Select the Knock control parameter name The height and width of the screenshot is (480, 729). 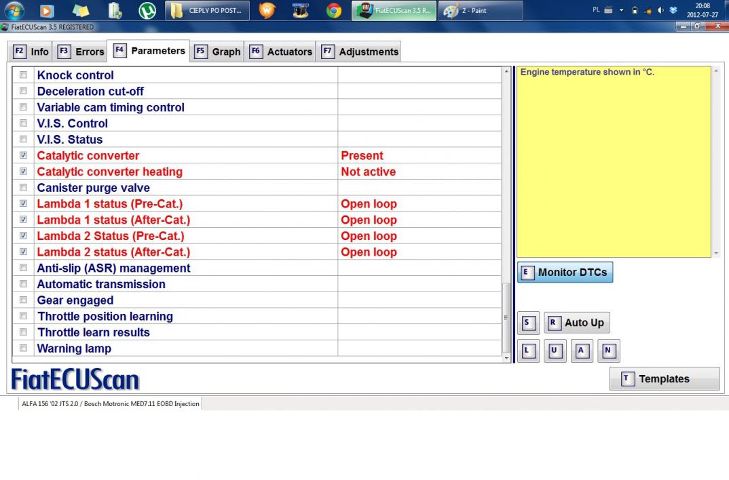(x=75, y=75)
